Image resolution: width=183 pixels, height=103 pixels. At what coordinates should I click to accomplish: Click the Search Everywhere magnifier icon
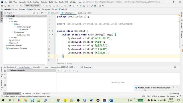coord(103,6)
